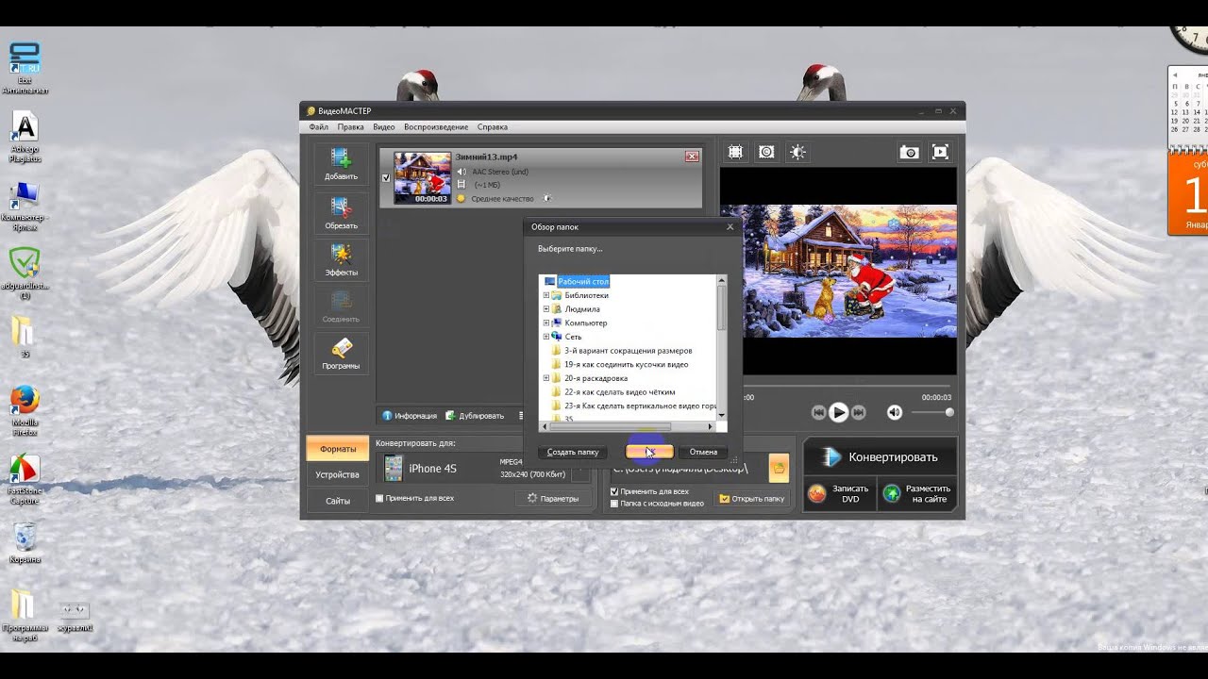Click Отмена in the folder dialog
The height and width of the screenshot is (679, 1208).
pyautogui.click(x=703, y=452)
